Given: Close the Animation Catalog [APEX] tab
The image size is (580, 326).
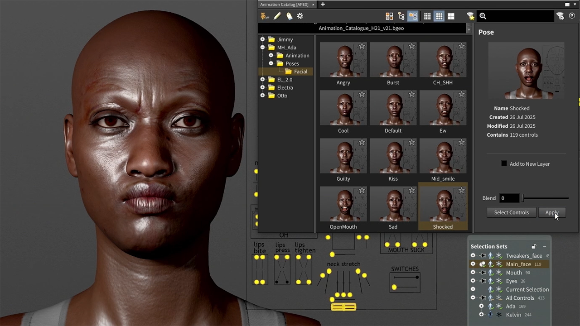Looking at the screenshot, I should [x=313, y=5].
